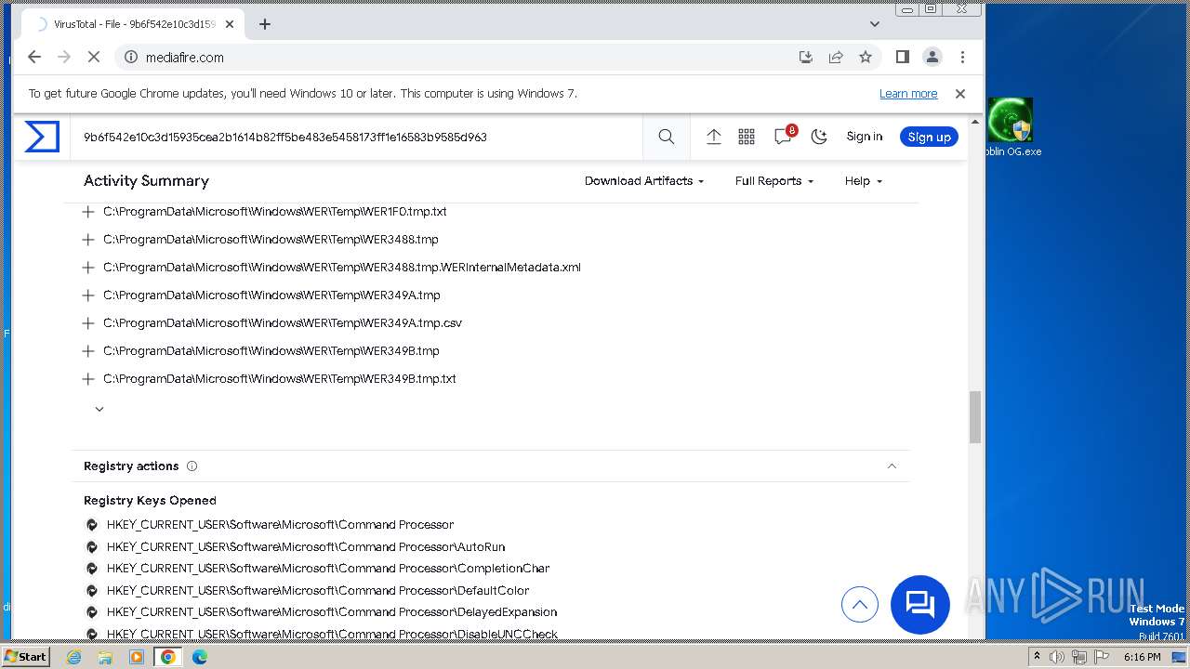Open the notifications comment icon
Screen dimensions: 1190x669
(784, 137)
